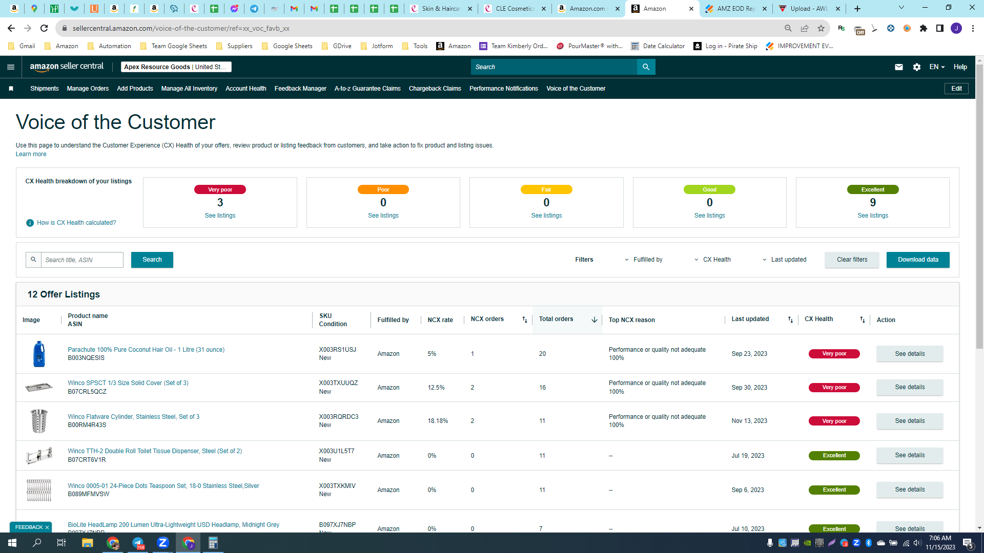The width and height of the screenshot is (984, 553).
Task: Switch to the CLE Cosmetics browser tab
Action: [x=515, y=9]
